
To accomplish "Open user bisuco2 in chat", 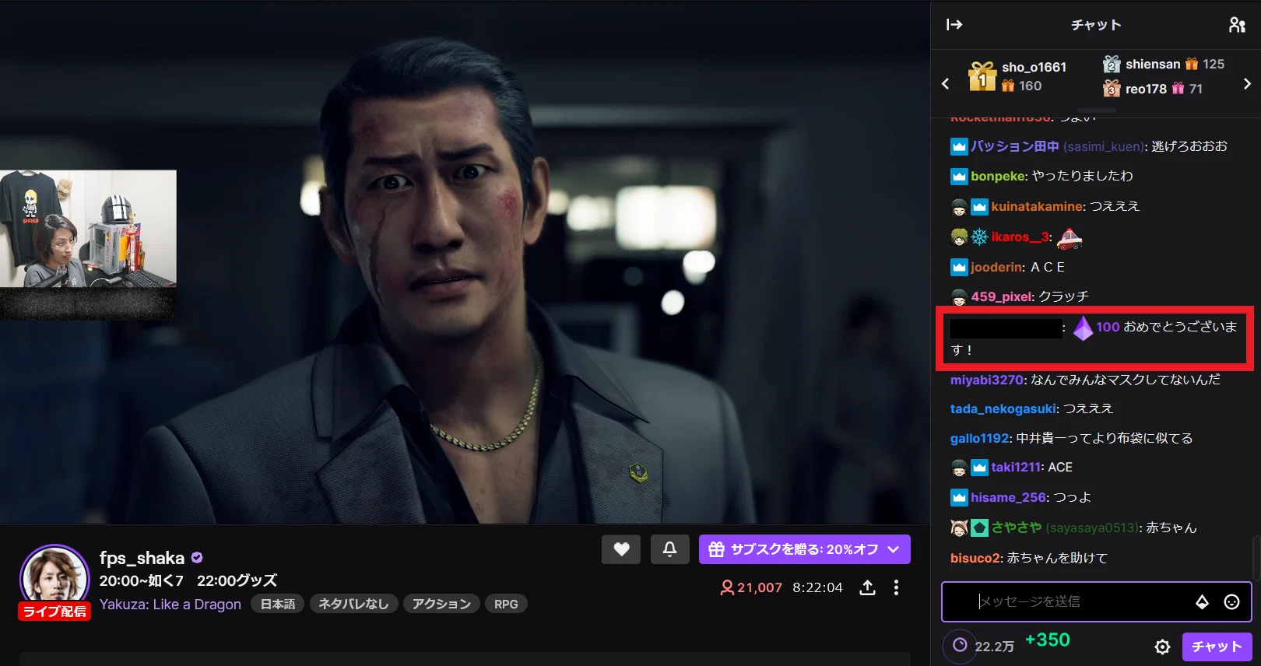I will [x=975, y=558].
